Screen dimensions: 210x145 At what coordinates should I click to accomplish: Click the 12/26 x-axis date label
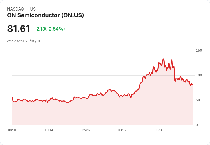pyautogui.click(x=86, y=130)
